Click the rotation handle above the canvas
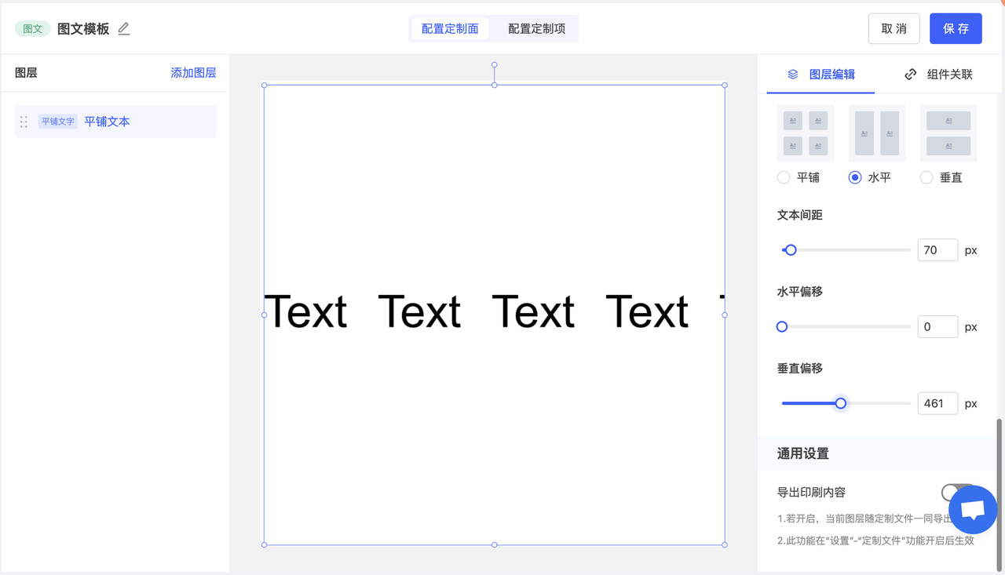 click(495, 65)
